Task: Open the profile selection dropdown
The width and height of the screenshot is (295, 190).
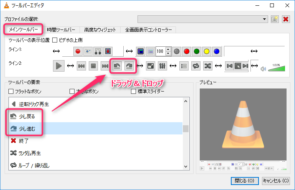Action: coord(265,19)
